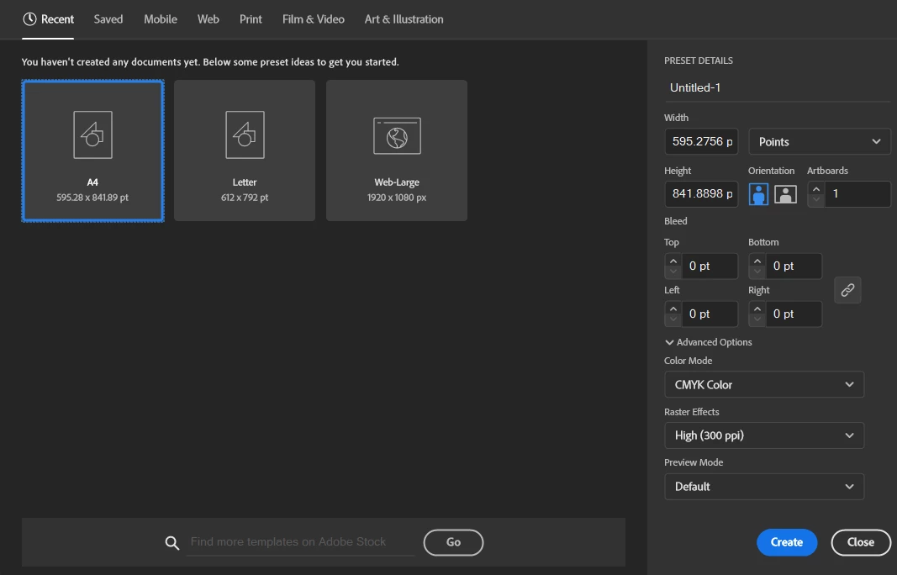The height and width of the screenshot is (575, 897).
Task: Click the Left bleed 0 pt field
Action: coord(710,314)
